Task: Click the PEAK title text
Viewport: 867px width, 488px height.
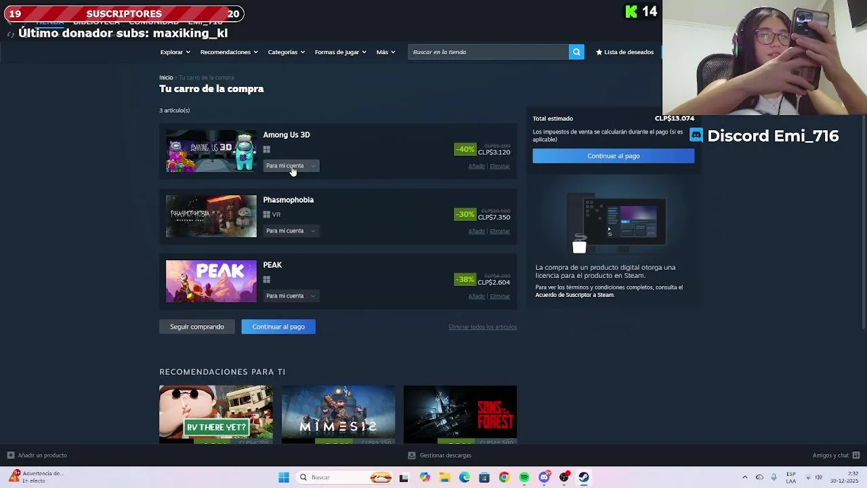Action: [272, 265]
